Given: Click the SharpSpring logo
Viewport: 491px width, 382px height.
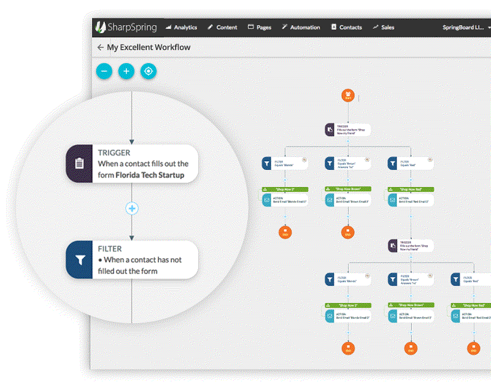Looking at the screenshot, I should click(x=126, y=27).
